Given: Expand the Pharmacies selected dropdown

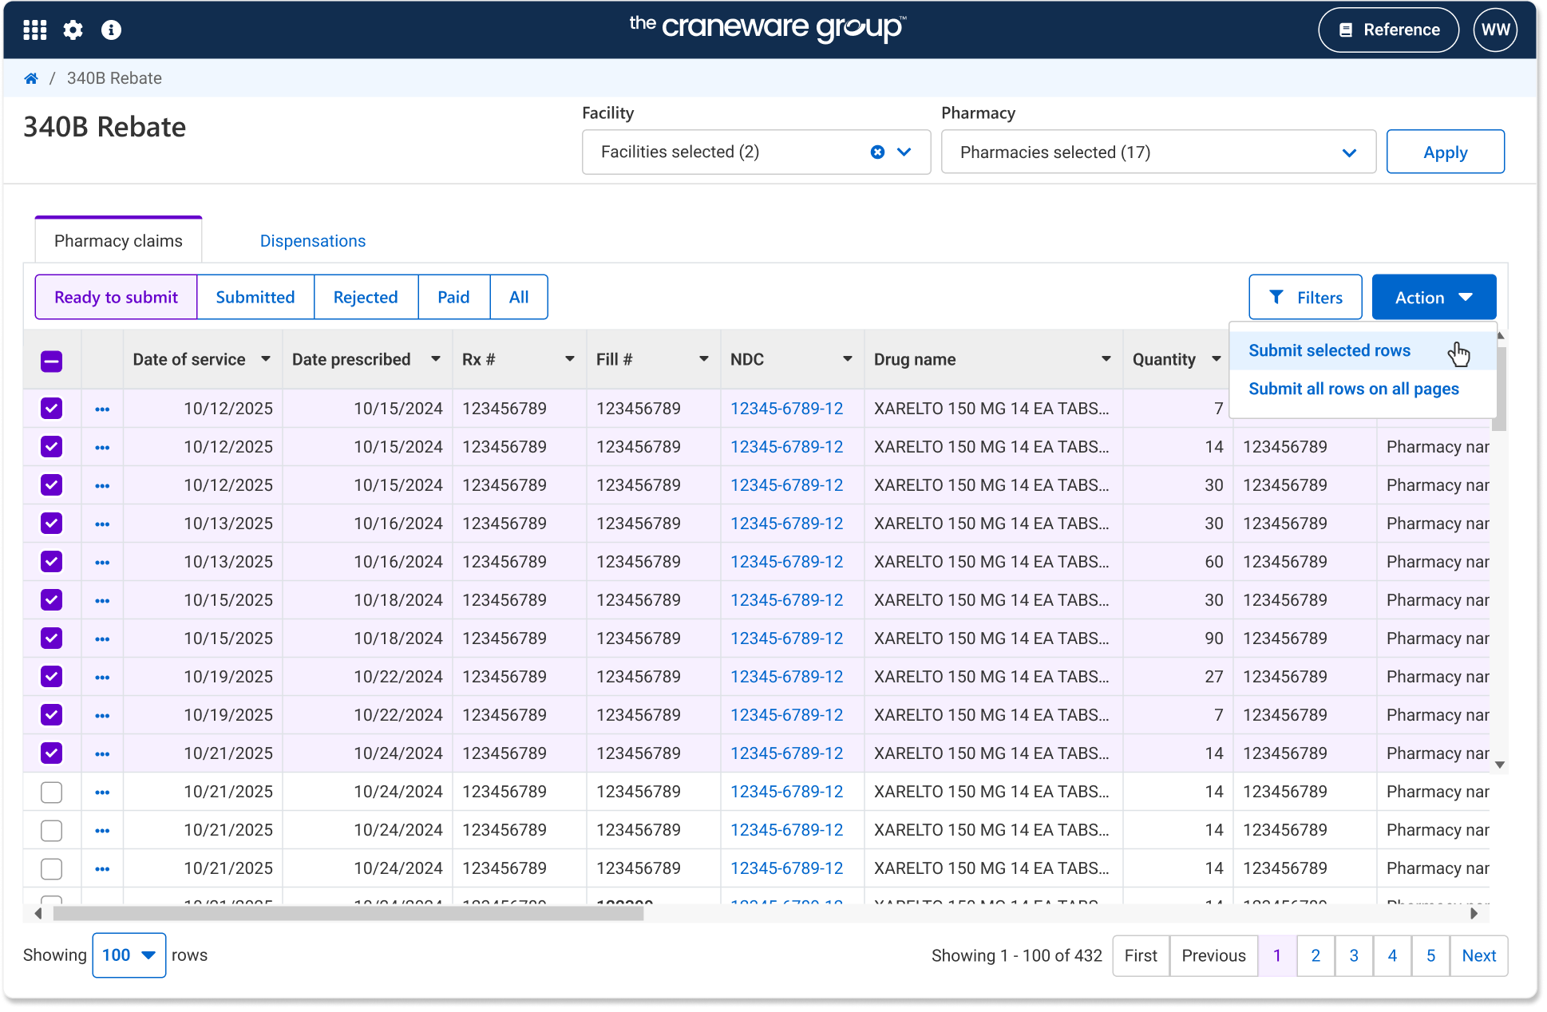Looking at the screenshot, I should 1348,152.
